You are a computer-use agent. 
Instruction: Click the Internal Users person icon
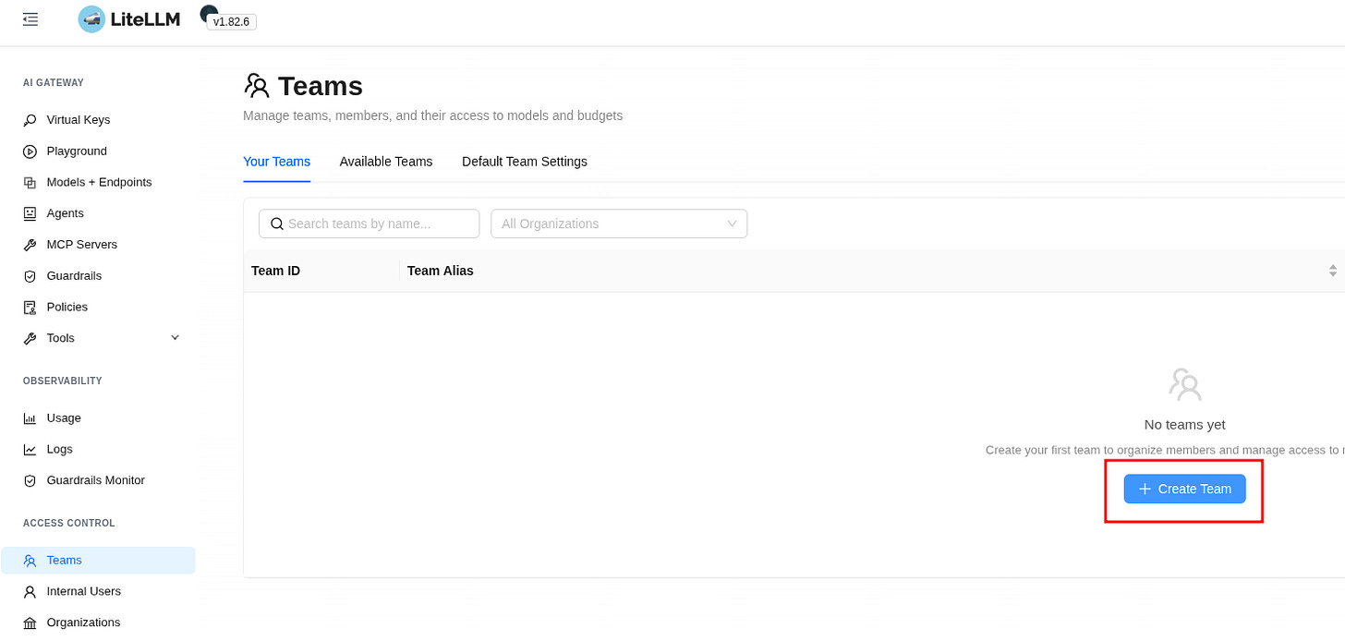click(x=30, y=592)
